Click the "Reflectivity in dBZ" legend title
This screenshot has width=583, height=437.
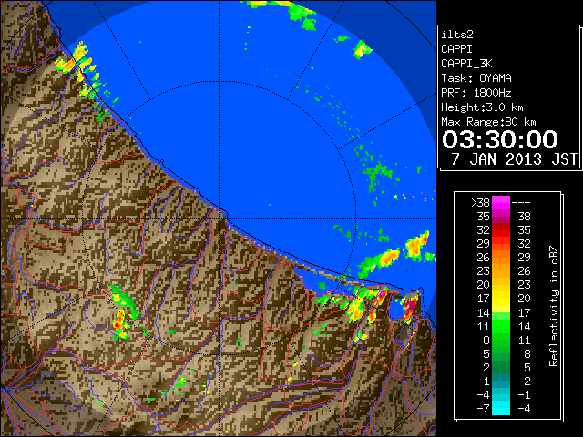pyautogui.click(x=553, y=306)
